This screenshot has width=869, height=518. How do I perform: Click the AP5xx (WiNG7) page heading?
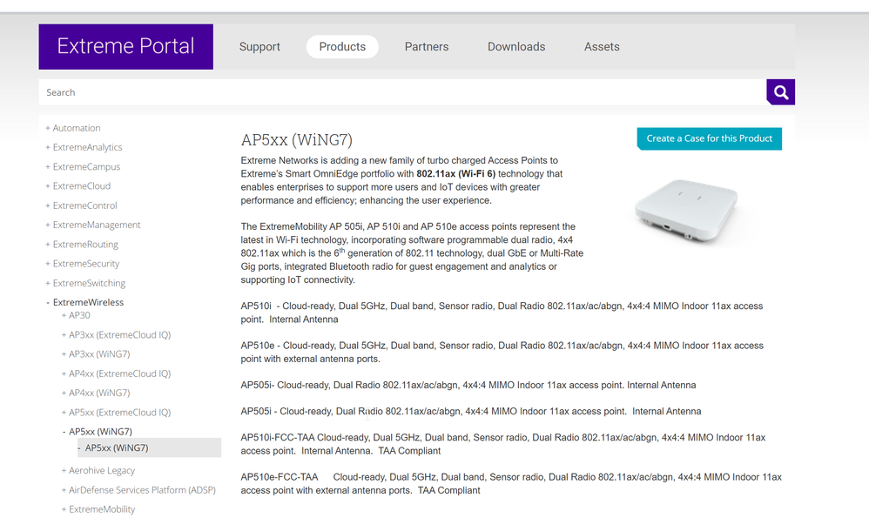[x=297, y=140]
